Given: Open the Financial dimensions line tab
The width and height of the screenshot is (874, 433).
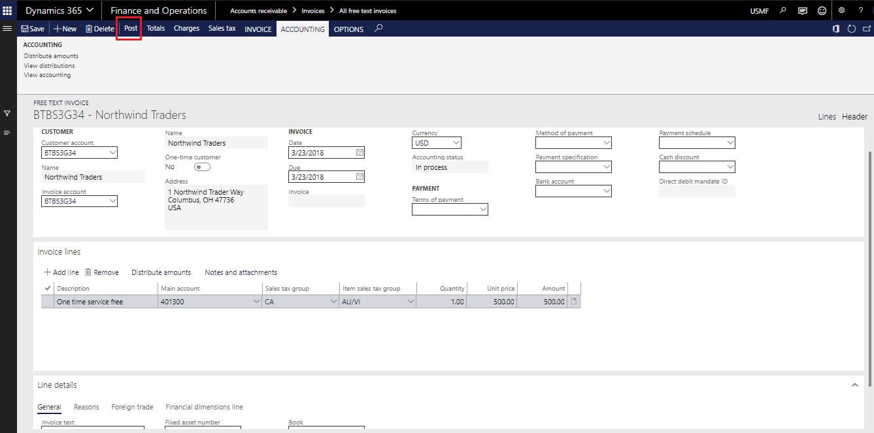Looking at the screenshot, I should tap(204, 407).
